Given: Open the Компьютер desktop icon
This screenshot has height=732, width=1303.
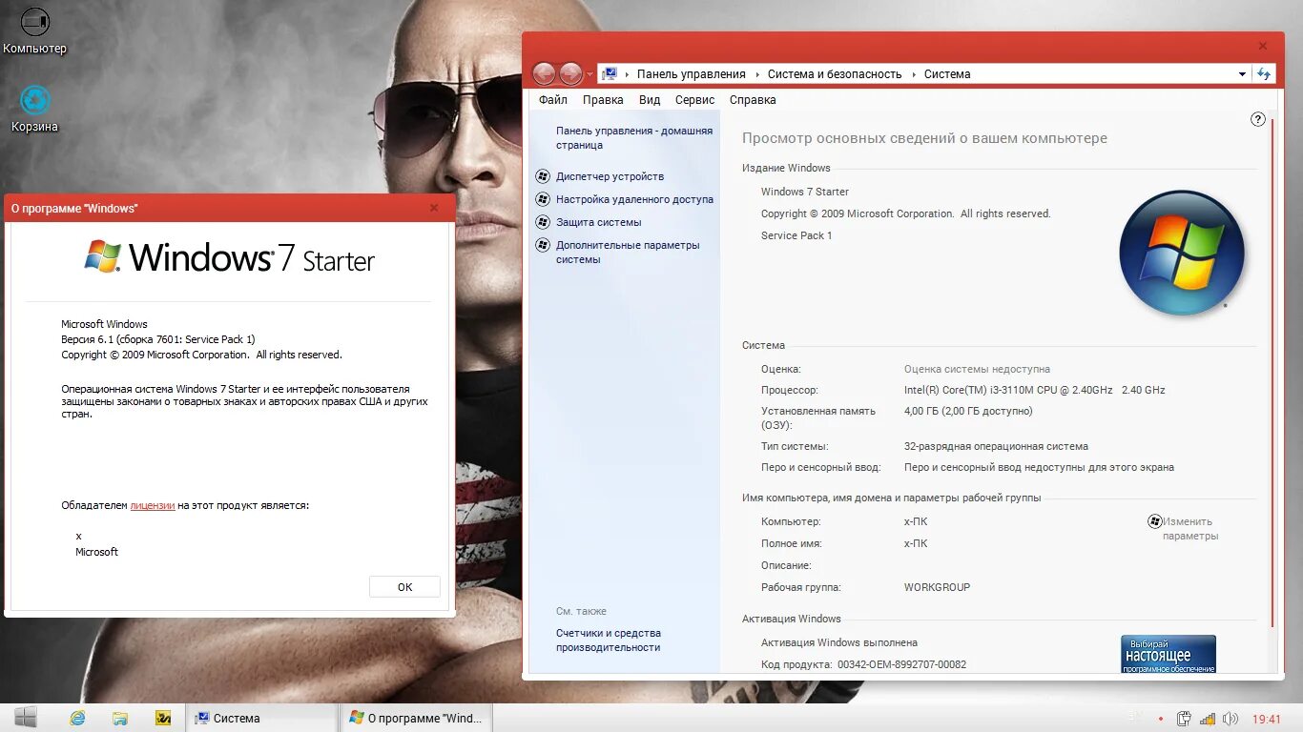Looking at the screenshot, I should [34, 30].
